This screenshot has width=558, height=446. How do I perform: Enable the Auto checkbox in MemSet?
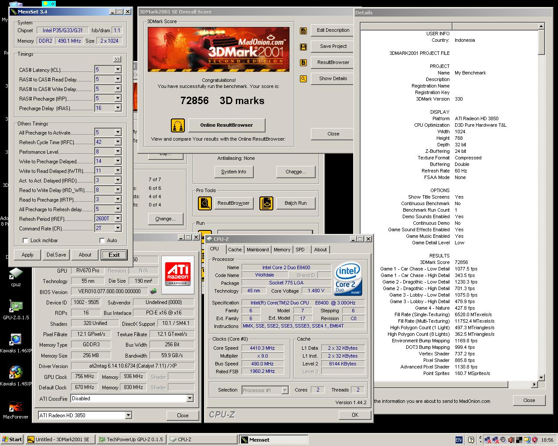tap(102, 240)
